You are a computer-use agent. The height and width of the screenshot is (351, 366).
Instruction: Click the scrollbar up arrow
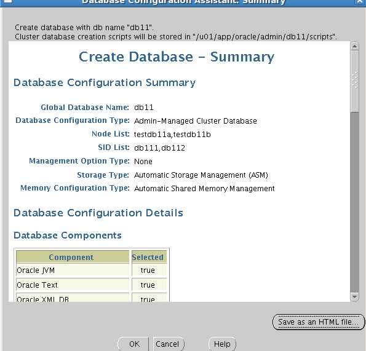click(354, 46)
